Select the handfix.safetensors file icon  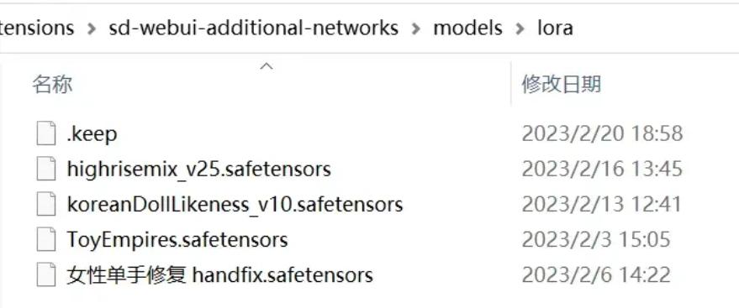[46, 275]
